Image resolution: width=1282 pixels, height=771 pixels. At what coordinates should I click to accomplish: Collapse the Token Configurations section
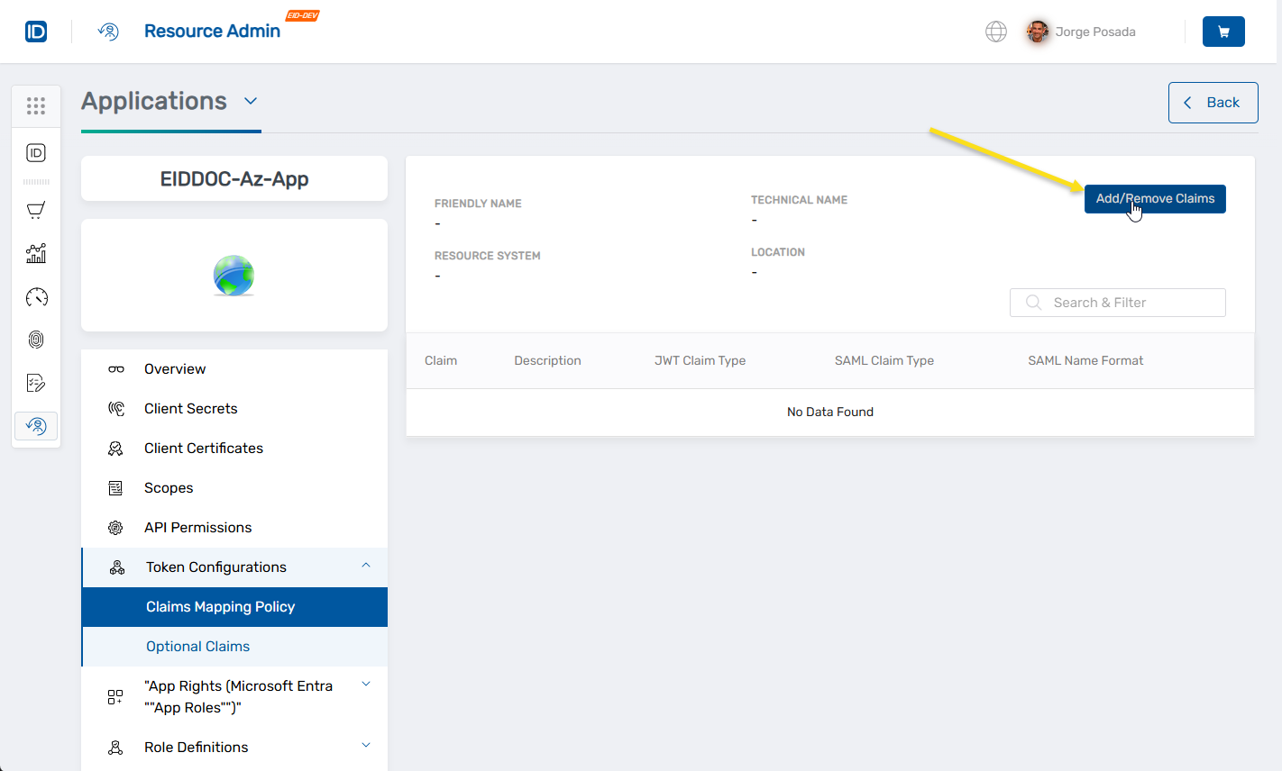[x=365, y=567]
